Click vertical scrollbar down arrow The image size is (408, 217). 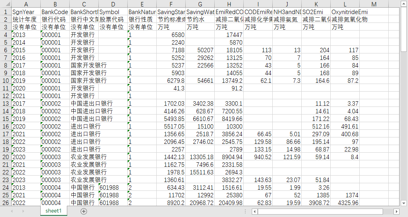point(404,203)
